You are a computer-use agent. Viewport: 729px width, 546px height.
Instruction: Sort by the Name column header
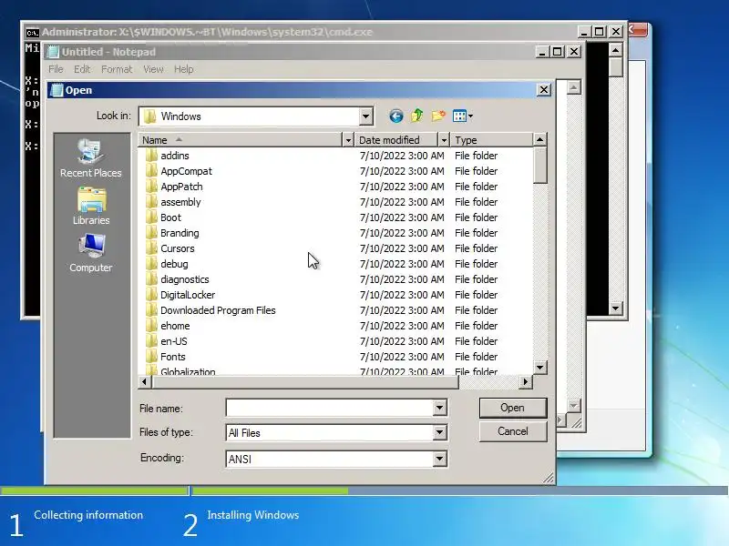point(241,140)
